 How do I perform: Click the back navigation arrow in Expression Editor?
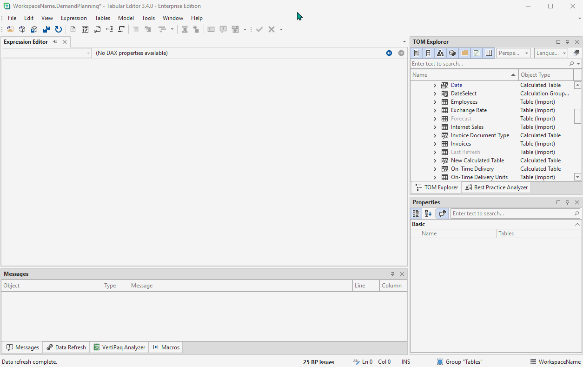[x=389, y=53]
